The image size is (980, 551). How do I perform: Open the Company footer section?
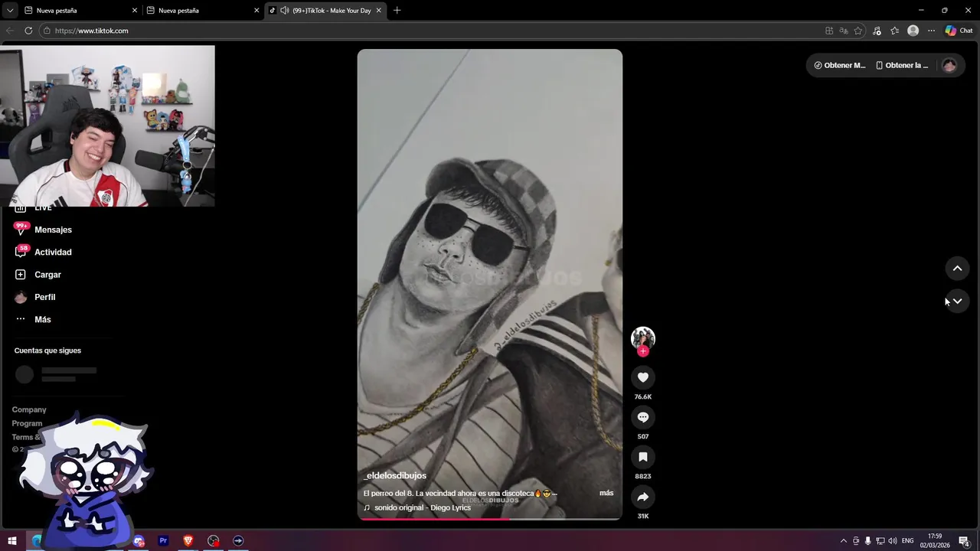(x=29, y=409)
